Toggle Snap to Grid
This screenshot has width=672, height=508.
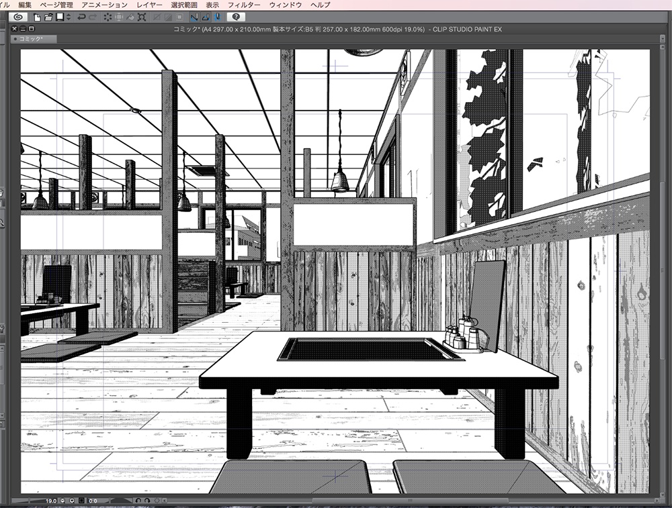[218, 17]
